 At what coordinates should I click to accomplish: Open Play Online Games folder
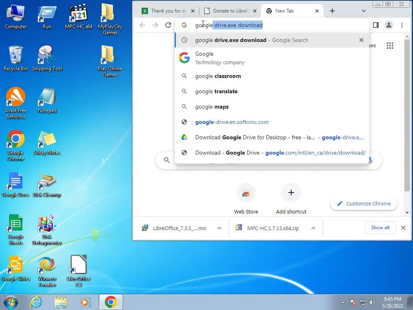point(110,61)
